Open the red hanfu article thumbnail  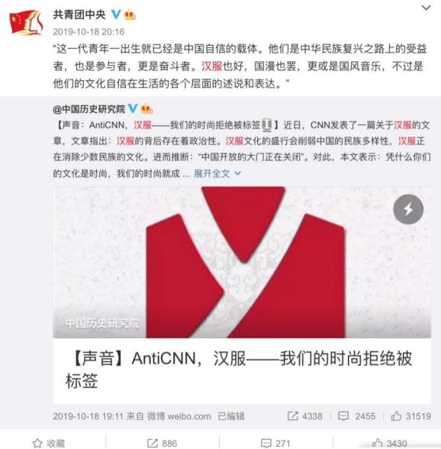pyautogui.click(x=242, y=263)
